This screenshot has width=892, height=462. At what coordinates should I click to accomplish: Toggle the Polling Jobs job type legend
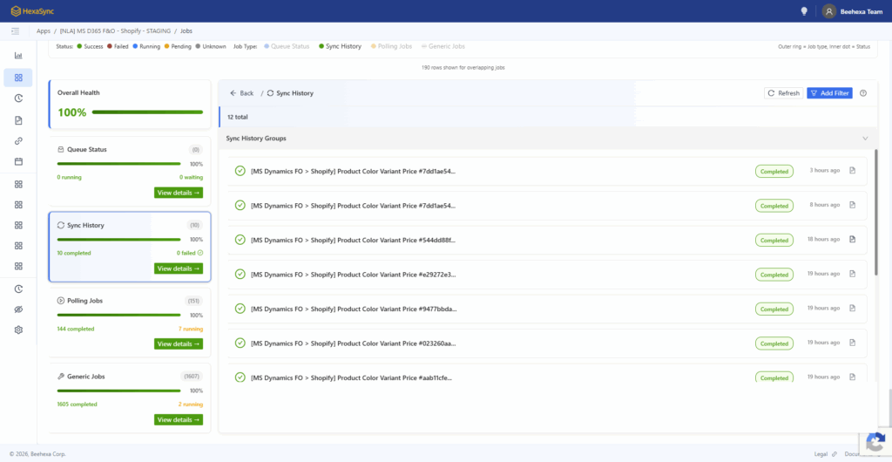coord(391,46)
